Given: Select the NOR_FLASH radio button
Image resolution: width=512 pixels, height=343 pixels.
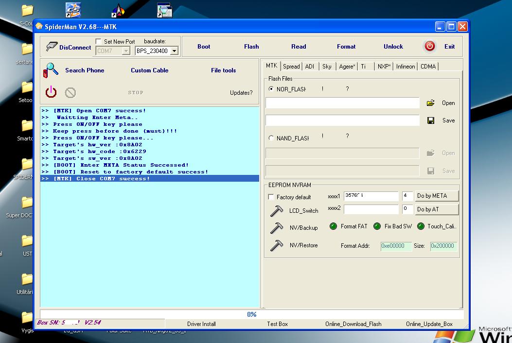Looking at the screenshot, I should tap(271, 89).
